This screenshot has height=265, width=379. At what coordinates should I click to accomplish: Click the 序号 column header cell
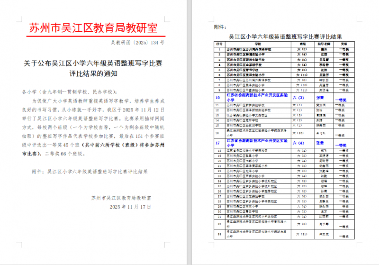[219, 44]
